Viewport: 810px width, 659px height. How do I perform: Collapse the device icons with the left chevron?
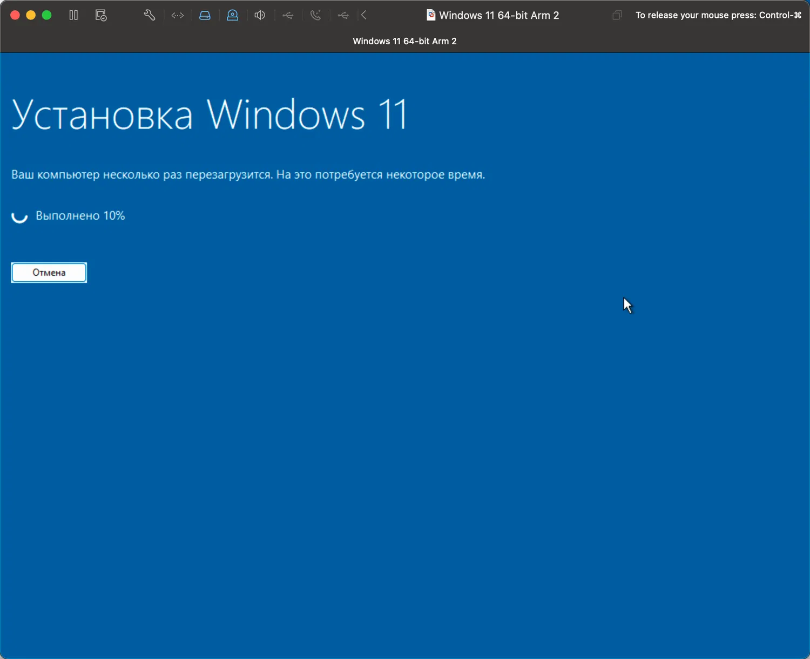364,15
